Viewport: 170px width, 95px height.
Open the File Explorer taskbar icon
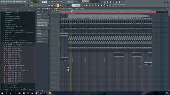click(19, 93)
